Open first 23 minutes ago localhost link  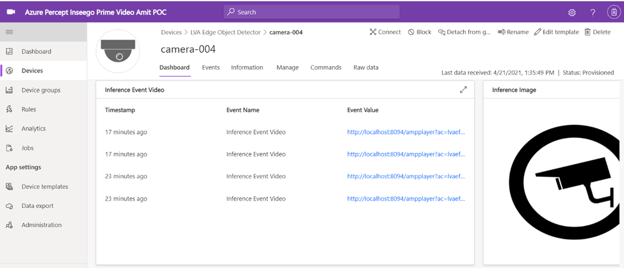(x=406, y=176)
